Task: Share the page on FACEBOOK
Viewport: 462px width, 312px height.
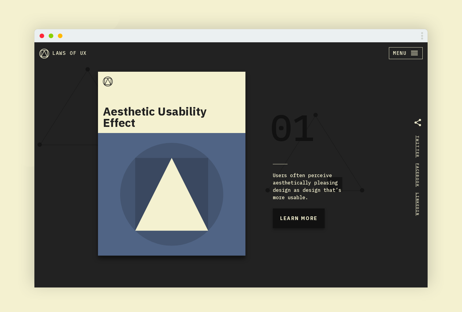Action: 417,175
